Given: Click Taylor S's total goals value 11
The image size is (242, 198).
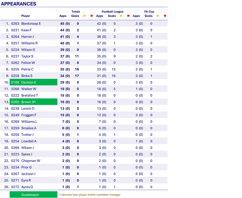Looking at the screenshot, I should pyautogui.click(x=77, y=56).
